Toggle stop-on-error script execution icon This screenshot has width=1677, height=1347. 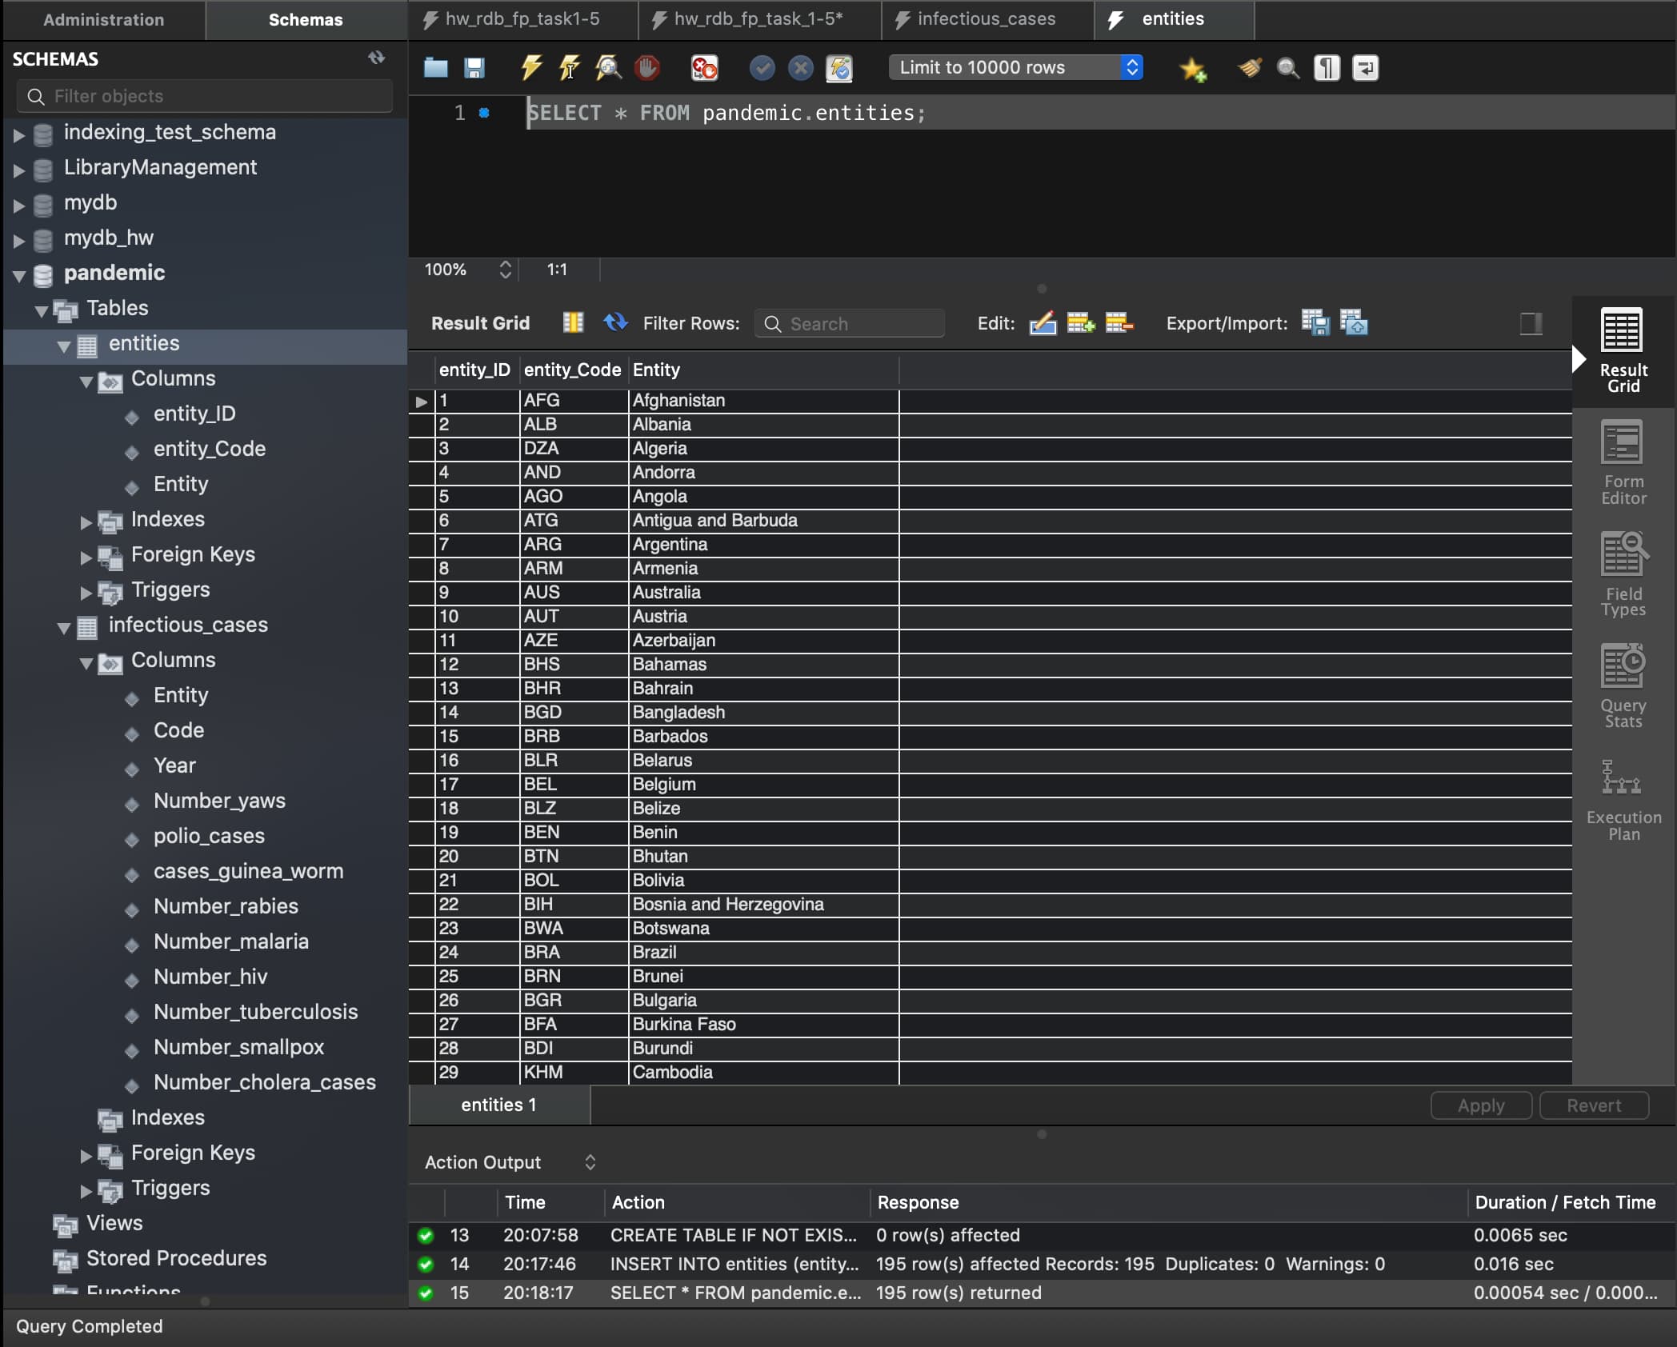click(704, 68)
